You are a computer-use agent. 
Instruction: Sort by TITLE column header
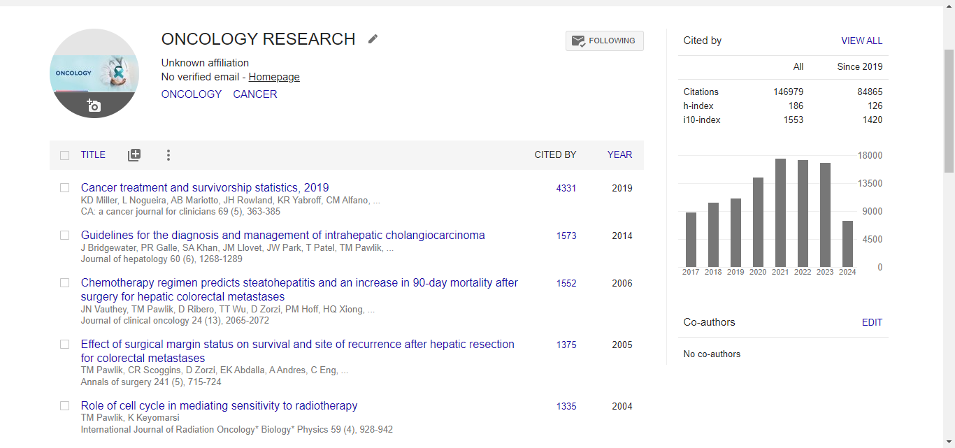(x=93, y=155)
